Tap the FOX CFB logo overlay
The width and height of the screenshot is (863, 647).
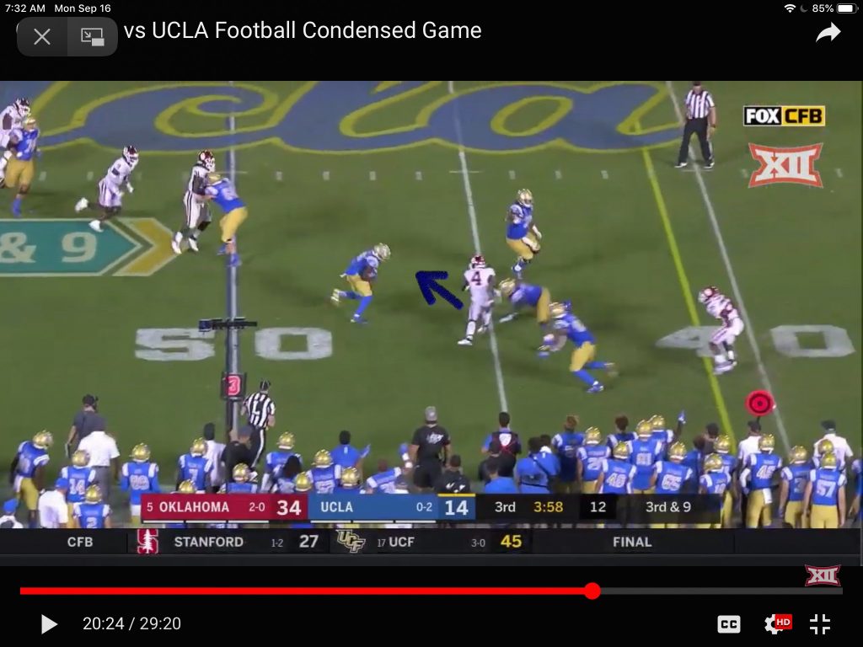point(784,116)
